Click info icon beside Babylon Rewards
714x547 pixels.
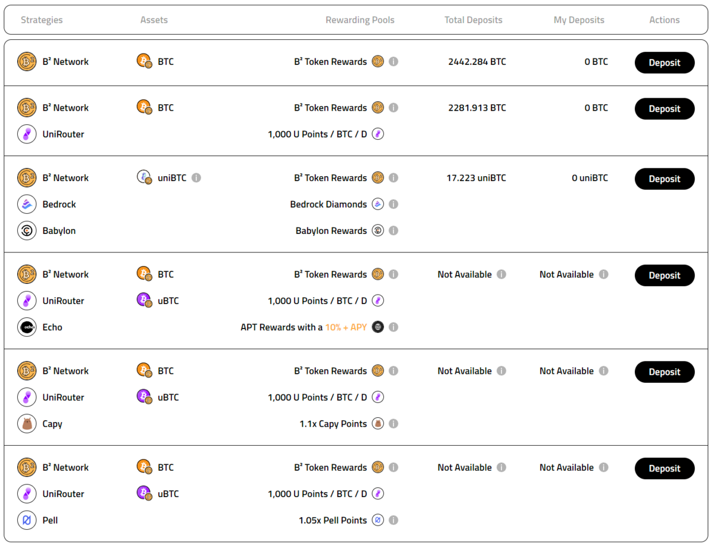393,230
